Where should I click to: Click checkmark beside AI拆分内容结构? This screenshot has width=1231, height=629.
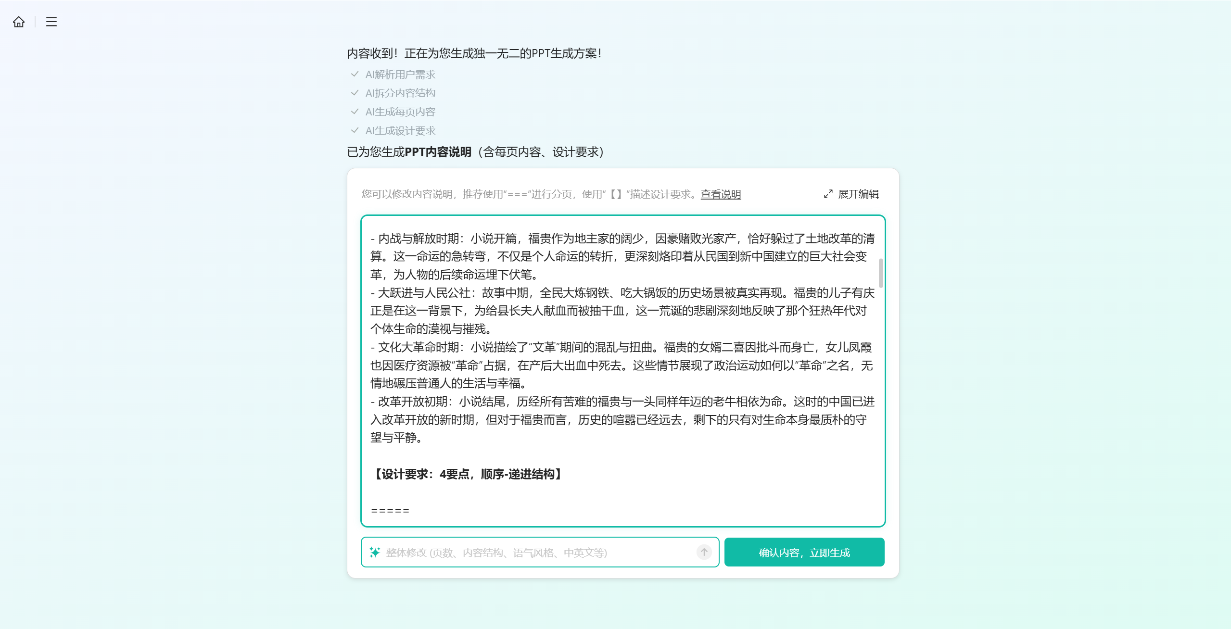pos(355,93)
